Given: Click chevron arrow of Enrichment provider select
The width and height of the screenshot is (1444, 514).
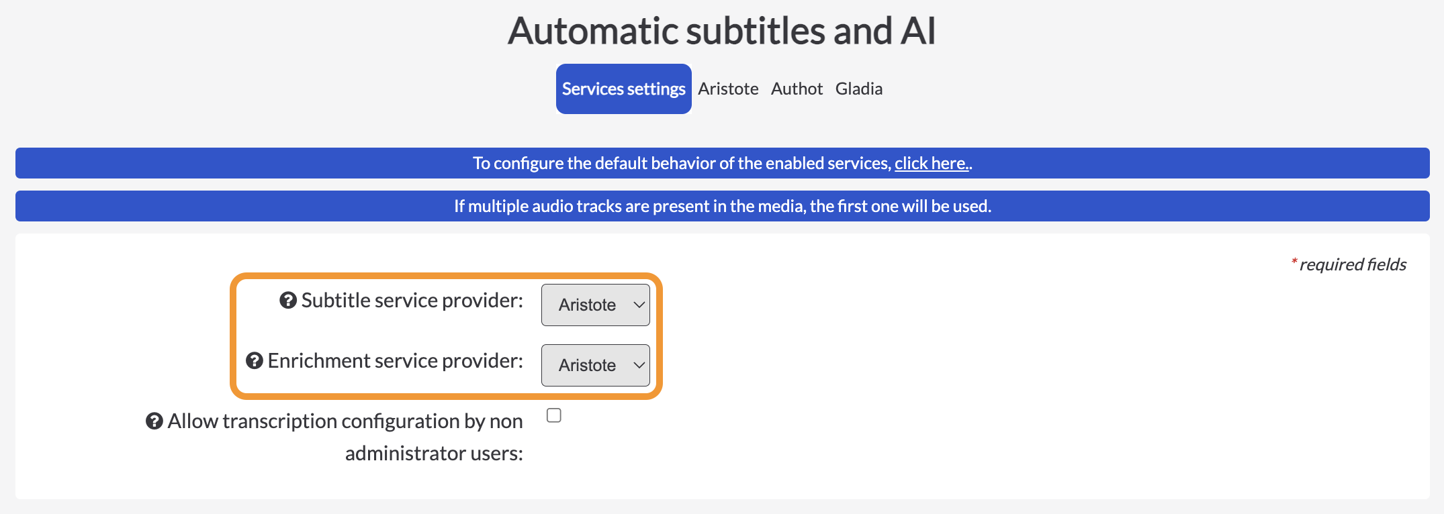Looking at the screenshot, I should coord(639,365).
